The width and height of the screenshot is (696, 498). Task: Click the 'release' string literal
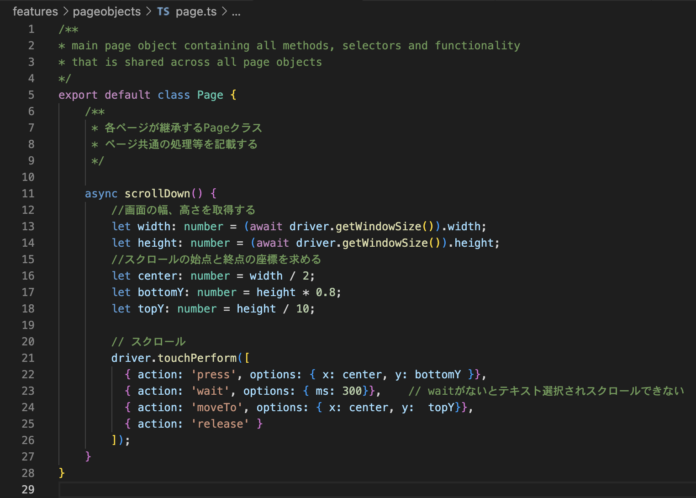tap(220, 424)
